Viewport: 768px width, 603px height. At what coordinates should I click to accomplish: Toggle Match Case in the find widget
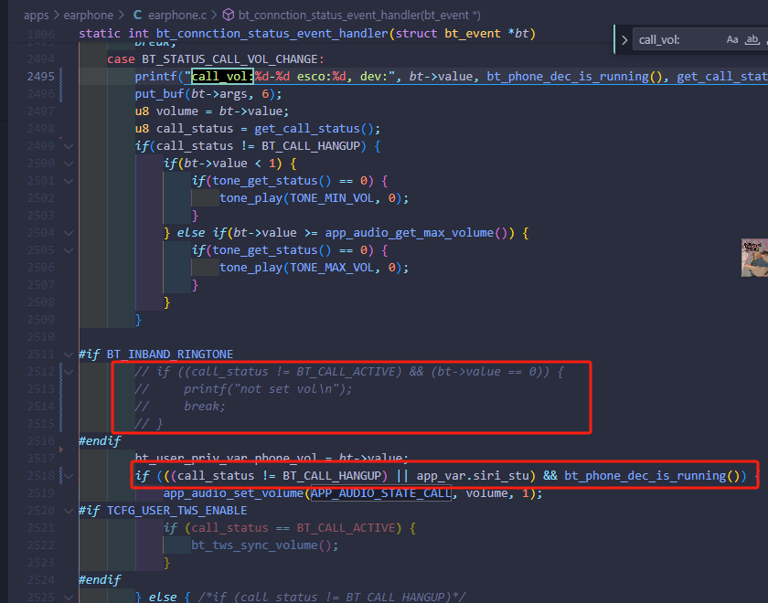pos(731,39)
